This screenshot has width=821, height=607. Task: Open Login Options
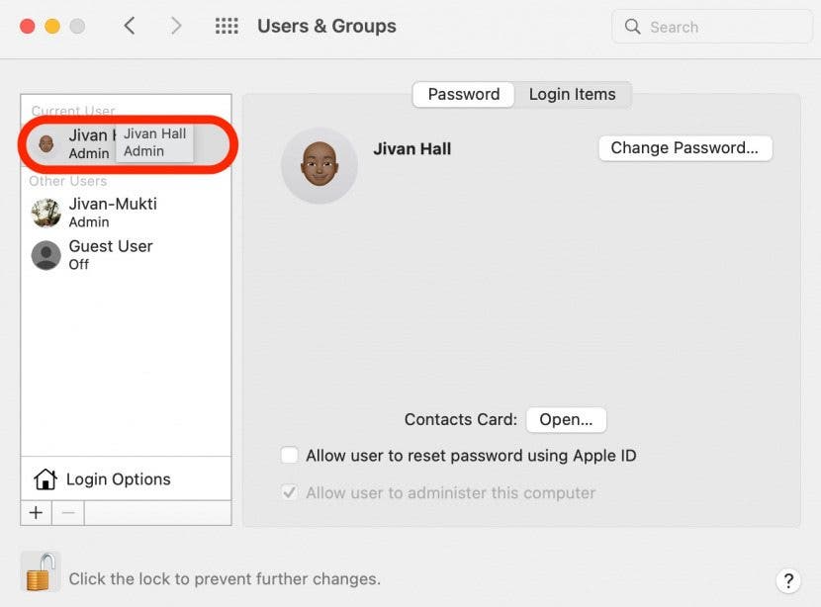coord(126,478)
